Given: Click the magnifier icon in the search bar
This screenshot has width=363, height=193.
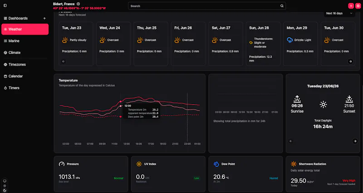Looking at the screenshot, I should tap(282, 6).
